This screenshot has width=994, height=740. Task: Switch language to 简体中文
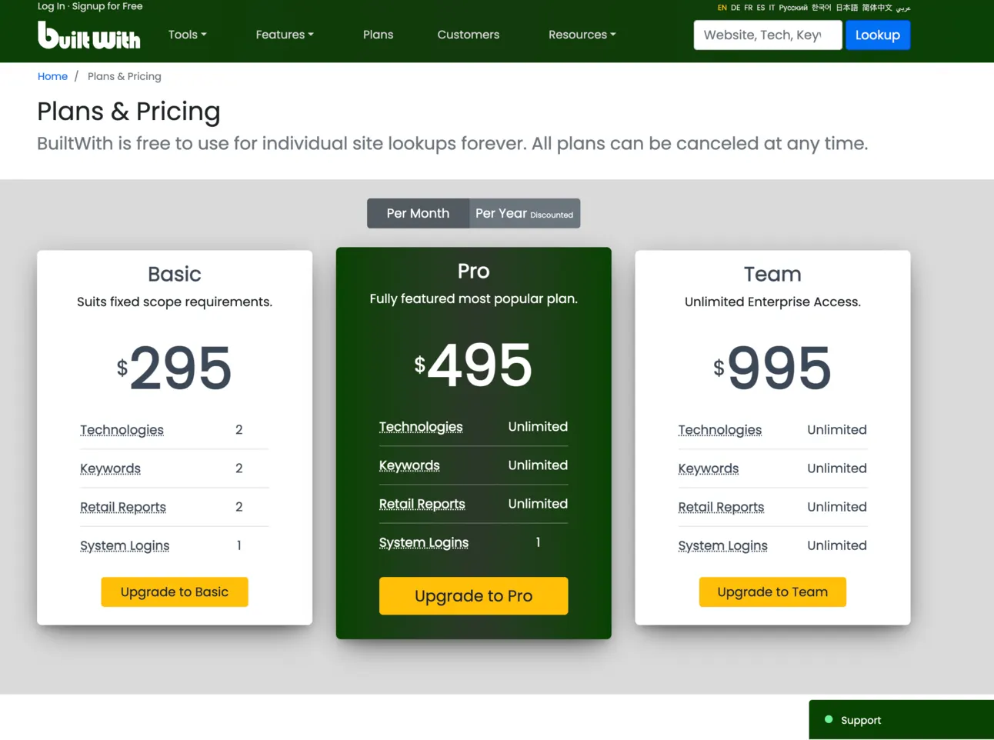coord(877,8)
